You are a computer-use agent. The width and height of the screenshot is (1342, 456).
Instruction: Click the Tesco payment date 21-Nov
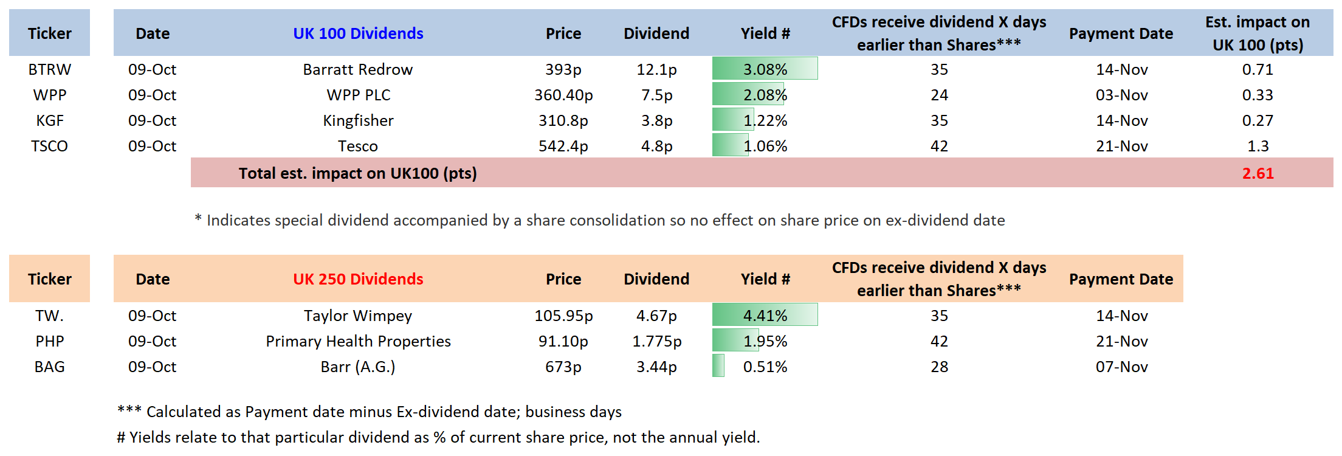pyautogui.click(x=1121, y=146)
